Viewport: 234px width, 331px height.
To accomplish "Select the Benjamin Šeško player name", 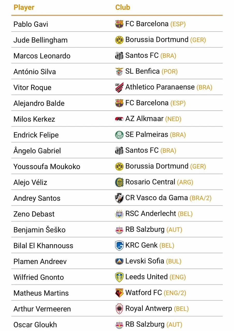I will [x=39, y=230].
